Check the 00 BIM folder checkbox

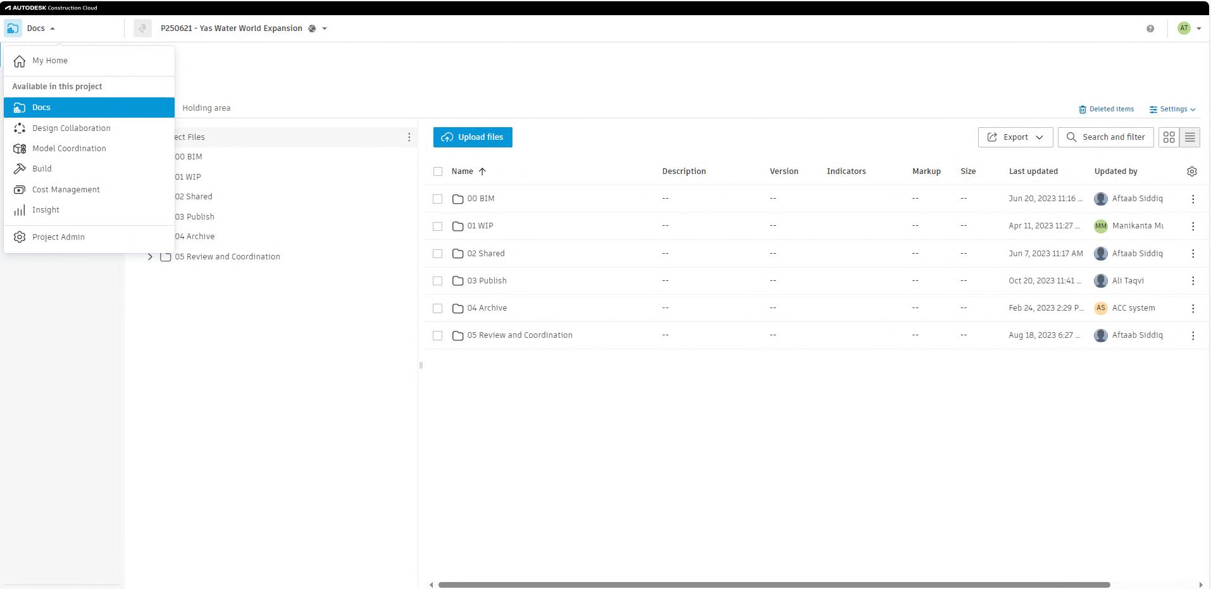pos(437,199)
